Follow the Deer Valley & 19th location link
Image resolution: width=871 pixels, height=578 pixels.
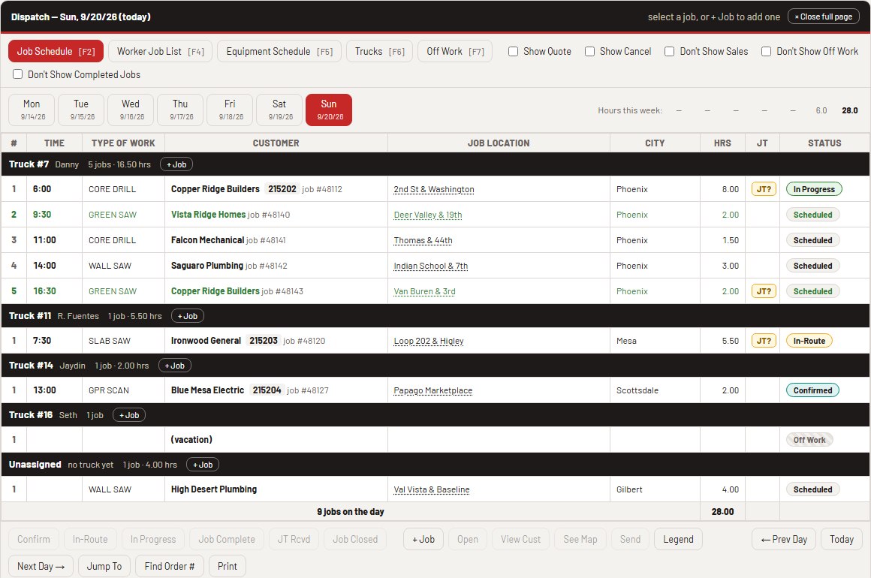[x=428, y=215]
